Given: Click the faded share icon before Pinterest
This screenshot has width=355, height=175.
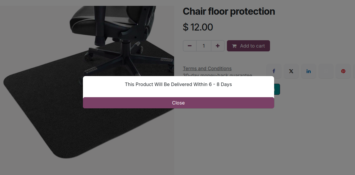Looking at the screenshot, I should [x=326, y=71].
